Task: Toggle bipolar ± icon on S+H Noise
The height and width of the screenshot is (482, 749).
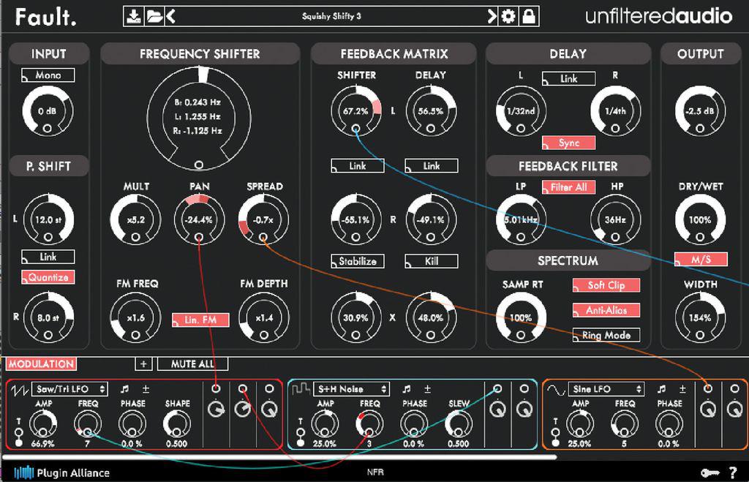Action: coord(427,389)
